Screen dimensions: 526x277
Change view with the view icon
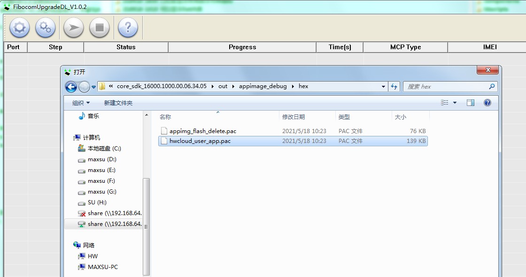point(444,103)
